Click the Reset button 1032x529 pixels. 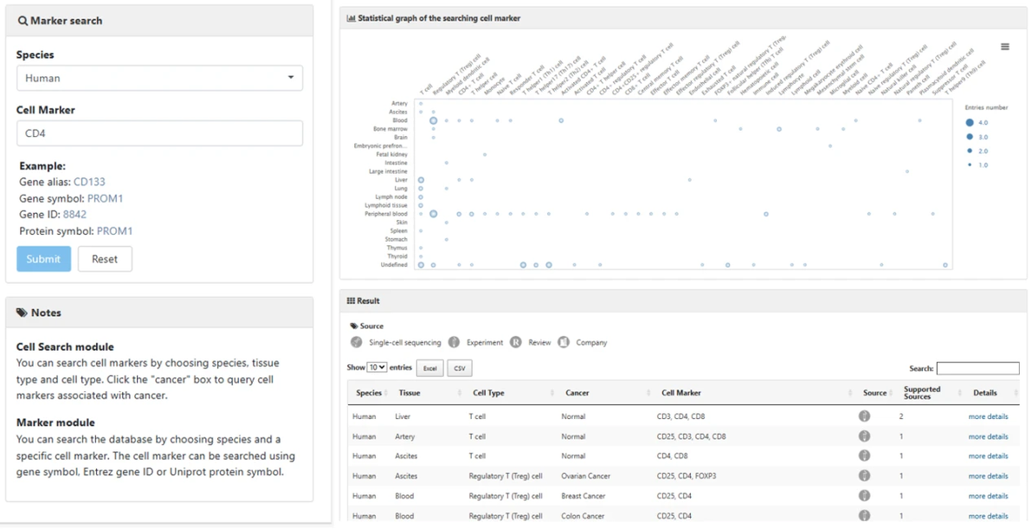coord(105,259)
